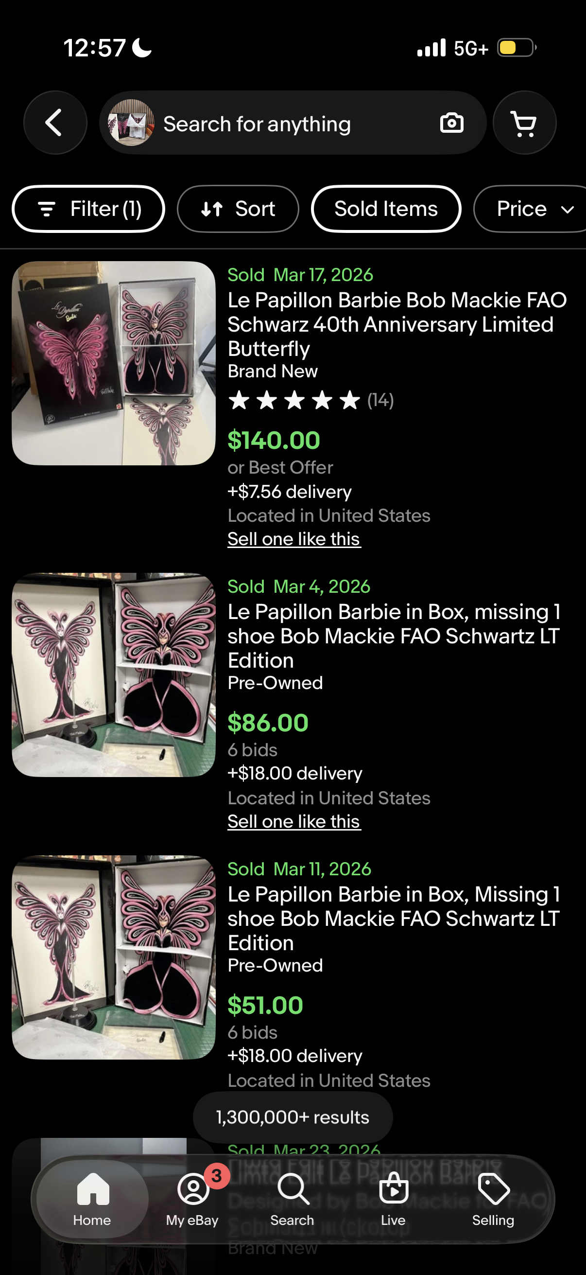Open the Live shopping tab
586x1275 pixels.
[x=393, y=1198]
